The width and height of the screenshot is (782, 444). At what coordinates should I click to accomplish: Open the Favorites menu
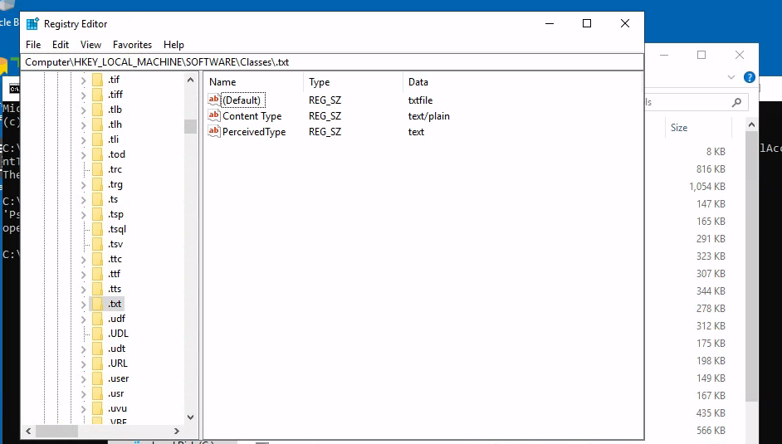[132, 44]
